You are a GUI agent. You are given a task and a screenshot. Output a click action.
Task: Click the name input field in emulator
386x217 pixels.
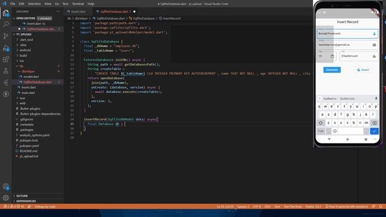[347, 34]
